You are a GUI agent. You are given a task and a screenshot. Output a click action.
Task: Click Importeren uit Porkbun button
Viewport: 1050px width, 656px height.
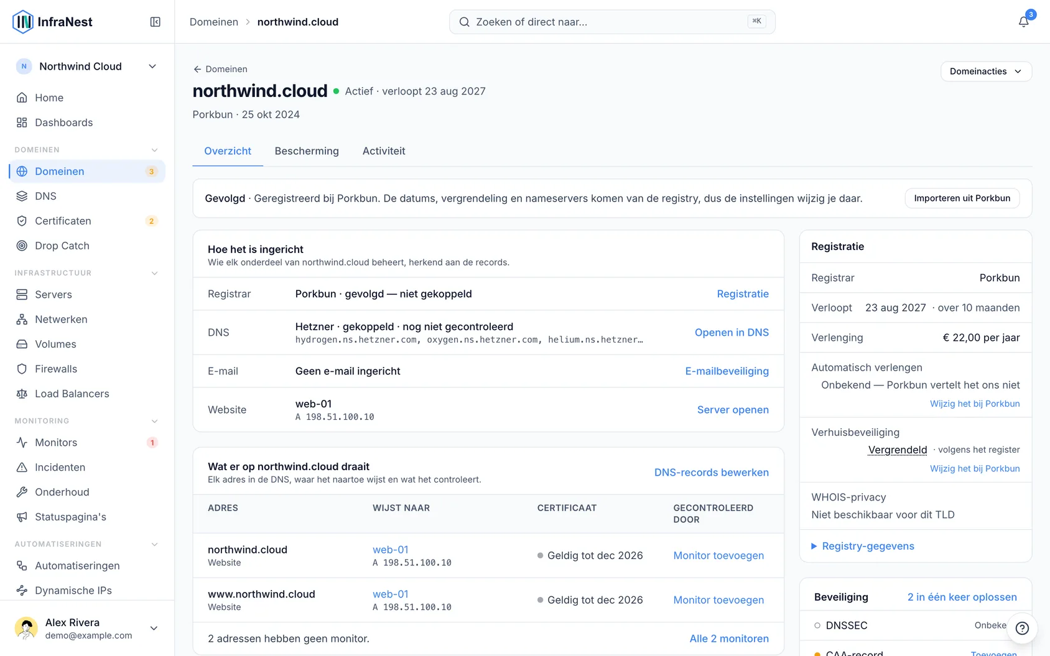coord(962,198)
